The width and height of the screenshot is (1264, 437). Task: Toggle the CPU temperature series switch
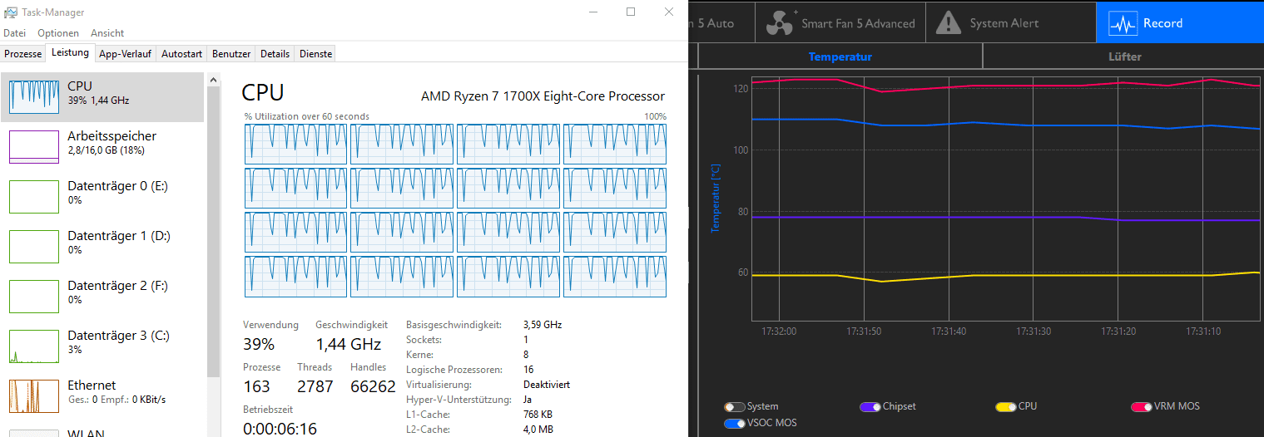click(x=1006, y=407)
